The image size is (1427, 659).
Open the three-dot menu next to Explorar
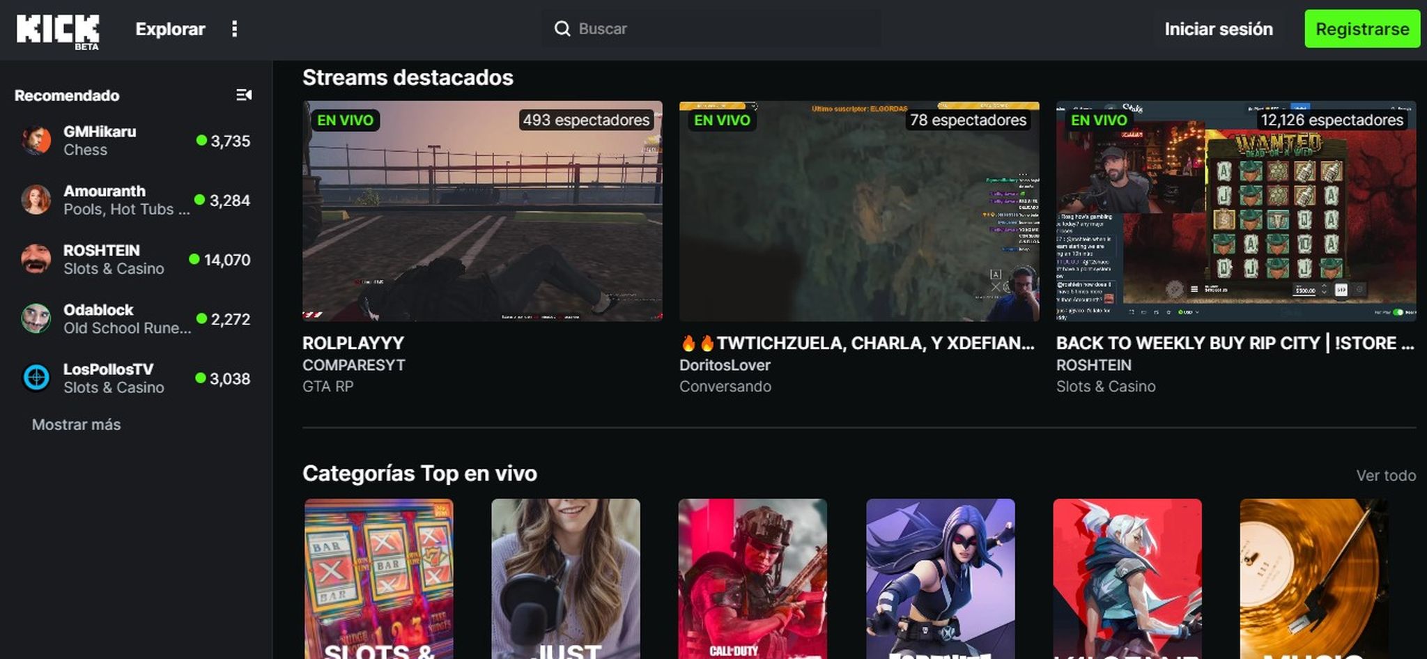(x=234, y=29)
